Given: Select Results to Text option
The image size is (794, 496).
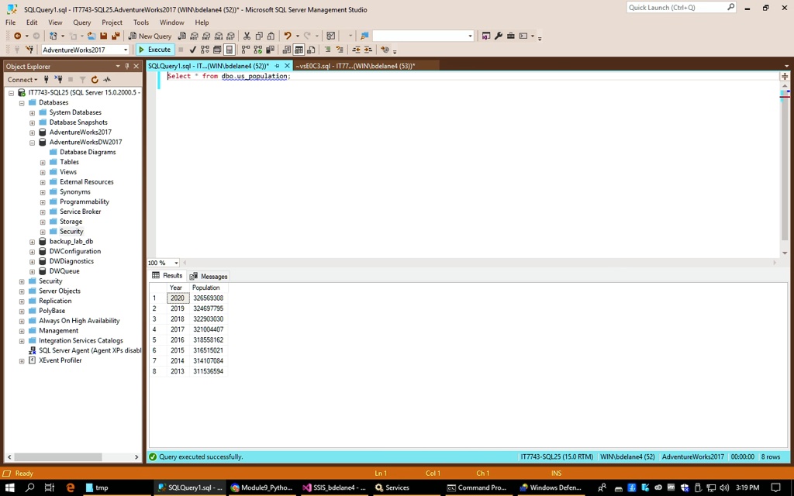Looking at the screenshot, I should (287, 50).
